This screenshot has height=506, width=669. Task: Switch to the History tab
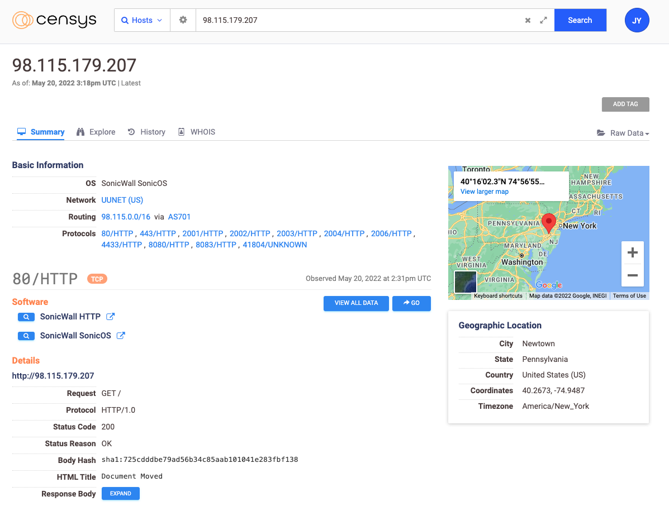tap(146, 131)
